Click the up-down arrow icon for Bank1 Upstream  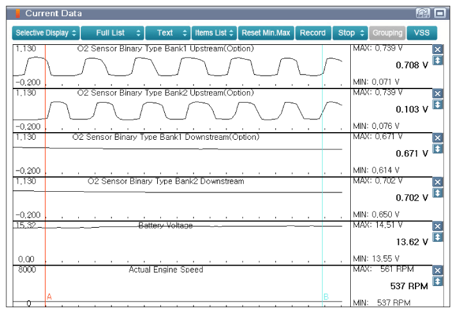437,60
